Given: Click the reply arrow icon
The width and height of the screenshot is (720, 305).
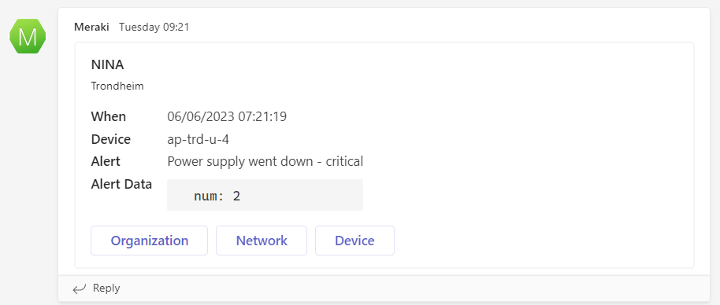Looking at the screenshot, I should coord(80,288).
